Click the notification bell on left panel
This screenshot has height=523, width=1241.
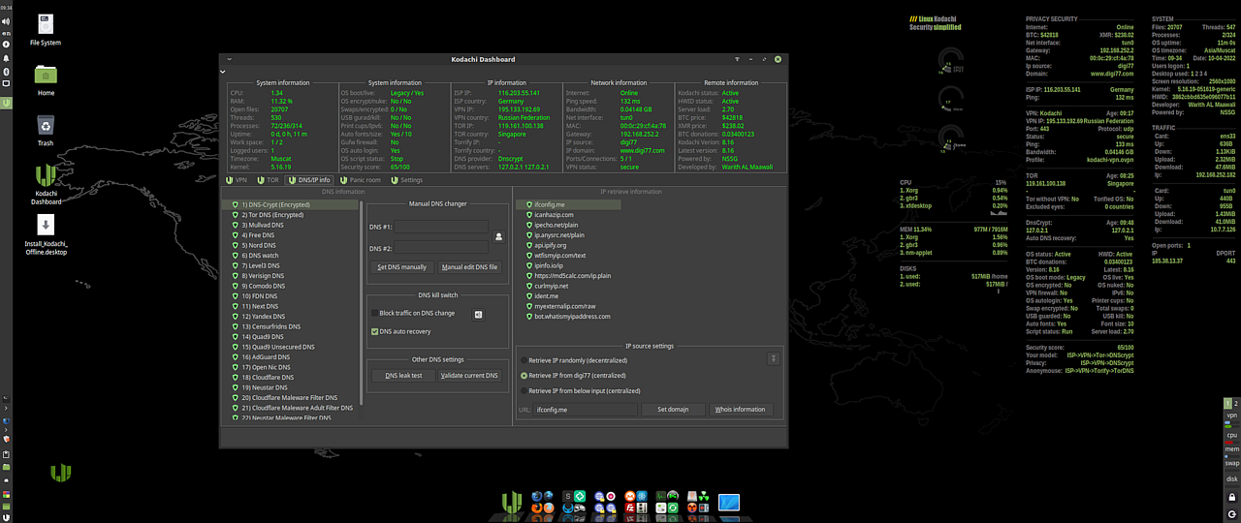pyautogui.click(x=6, y=58)
